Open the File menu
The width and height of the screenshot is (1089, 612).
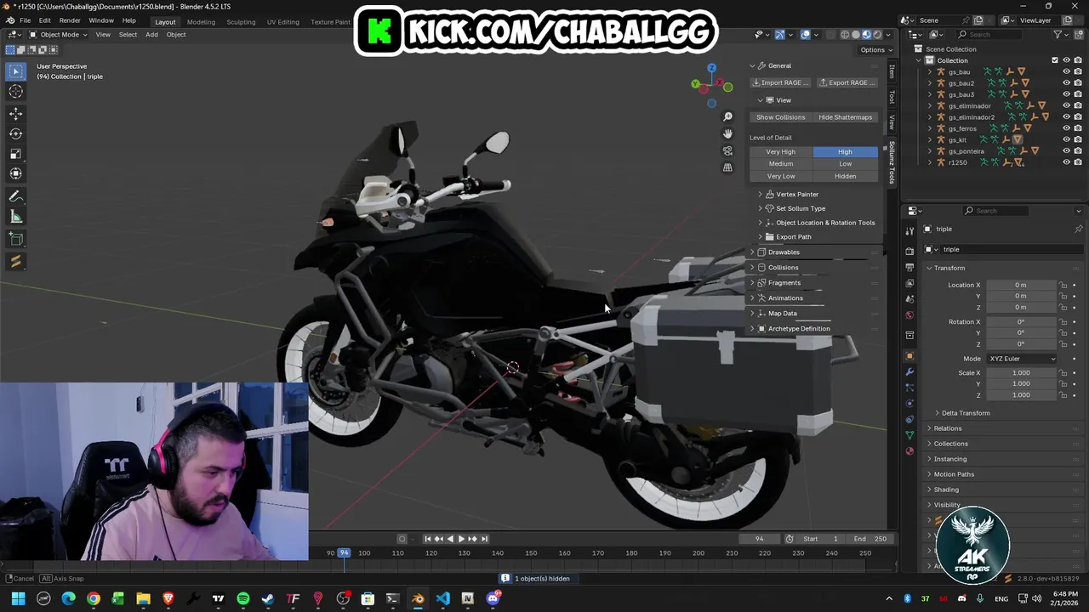(26, 20)
